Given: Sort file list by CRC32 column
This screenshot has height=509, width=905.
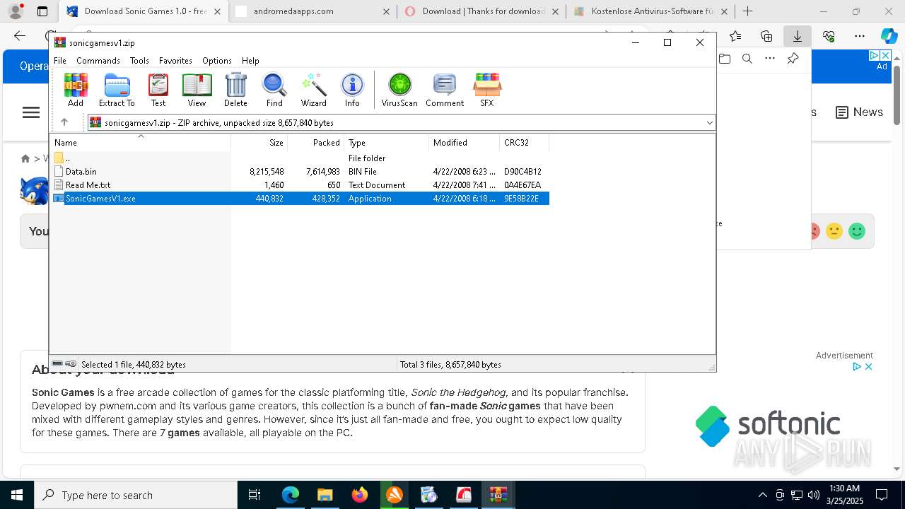Looking at the screenshot, I should point(524,142).
